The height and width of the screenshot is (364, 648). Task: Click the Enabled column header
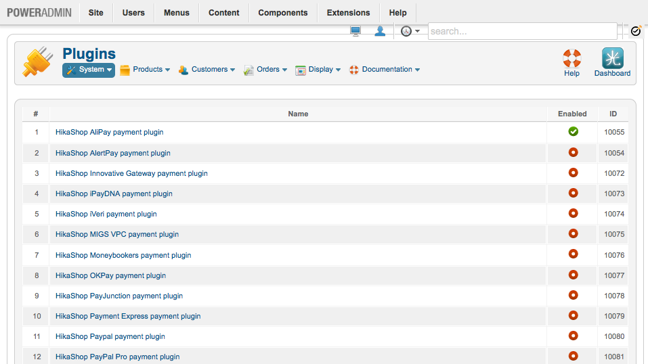coord(572,114)
